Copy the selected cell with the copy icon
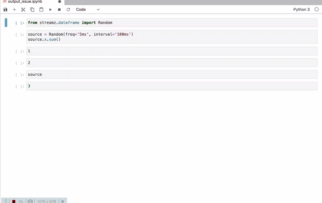Screen dimensions: 322x203 32,10
